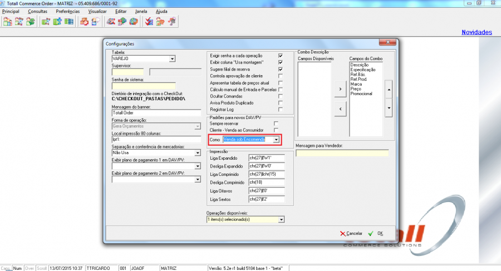Click the Cancelar button

(x=351, y=233)
